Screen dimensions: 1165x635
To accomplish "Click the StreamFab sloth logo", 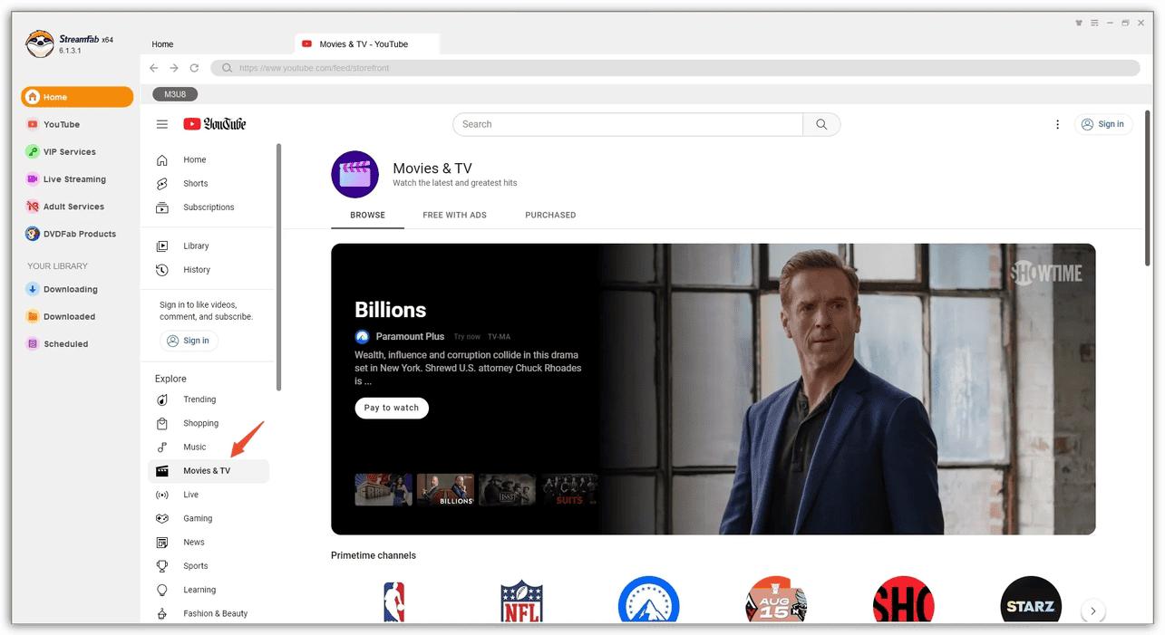I will tap(40, 43).
